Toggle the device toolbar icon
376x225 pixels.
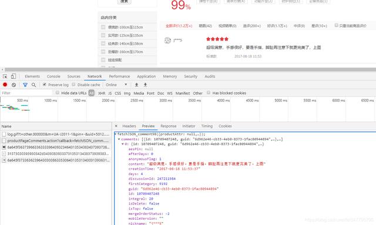[14, 76]
